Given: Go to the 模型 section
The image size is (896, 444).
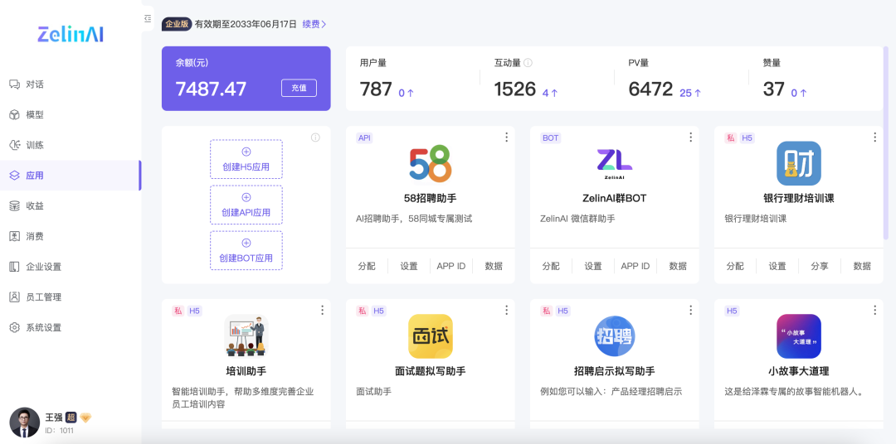Looking at the screenshot, I should point(71,114).
